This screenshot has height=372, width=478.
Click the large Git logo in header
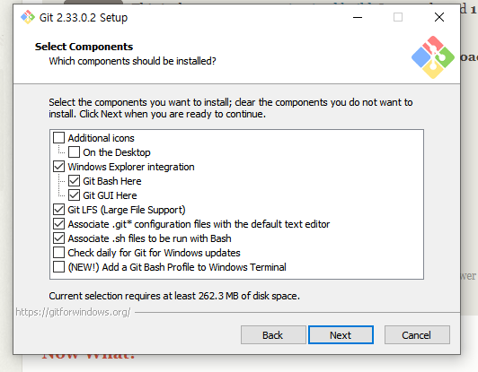click(x=433, y=57)
